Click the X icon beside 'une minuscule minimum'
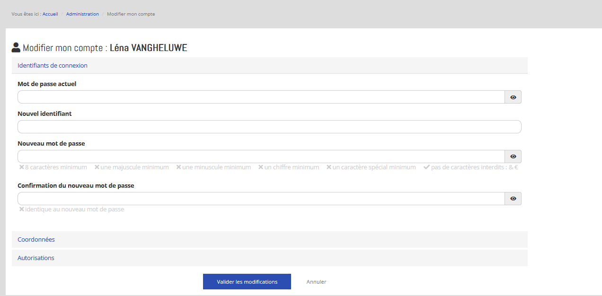 (178, 167)
